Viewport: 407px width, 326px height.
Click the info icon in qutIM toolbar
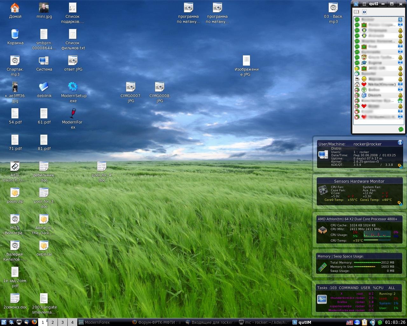click(364, 12)
